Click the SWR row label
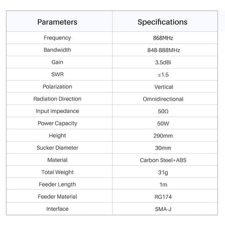The image size is (225, 225). [57, 75]
